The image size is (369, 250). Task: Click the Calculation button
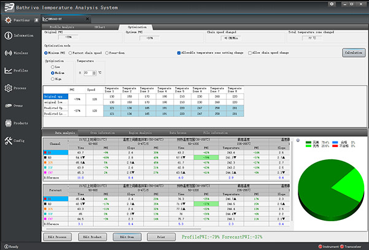click(x=354, y=53)
